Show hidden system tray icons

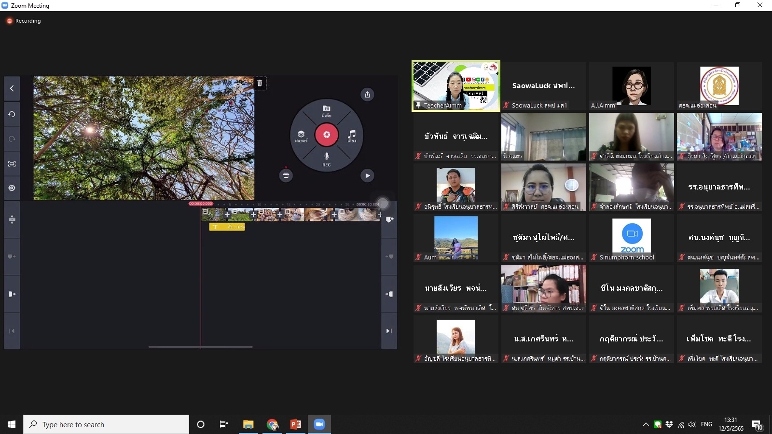pyautogui.click(x=646, y=424)
